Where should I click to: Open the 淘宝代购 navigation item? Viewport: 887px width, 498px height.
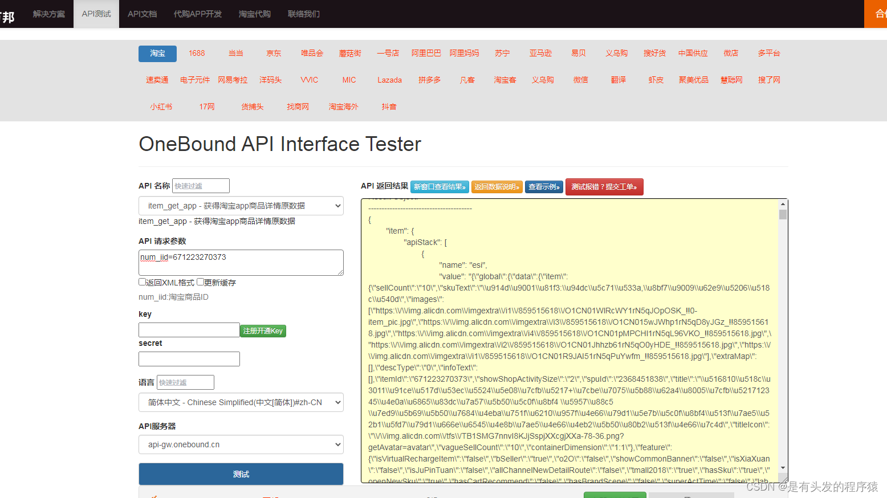pos(255,14)
